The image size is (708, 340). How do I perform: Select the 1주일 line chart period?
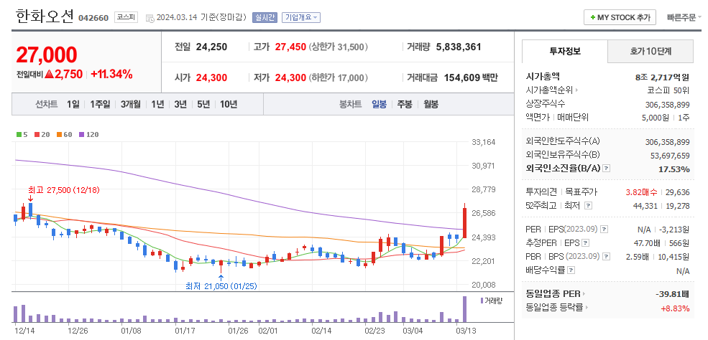click(100, 105)
